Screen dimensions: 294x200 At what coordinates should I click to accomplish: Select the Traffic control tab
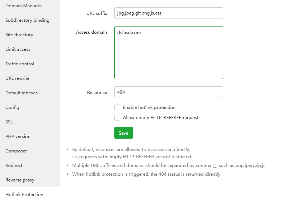pyautogui.click(x=20, y=64)
